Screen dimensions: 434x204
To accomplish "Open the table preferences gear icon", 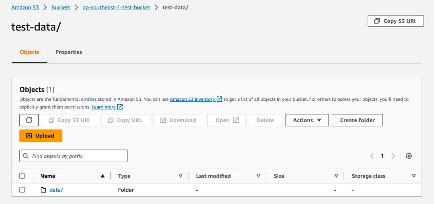I will point(409,156).
